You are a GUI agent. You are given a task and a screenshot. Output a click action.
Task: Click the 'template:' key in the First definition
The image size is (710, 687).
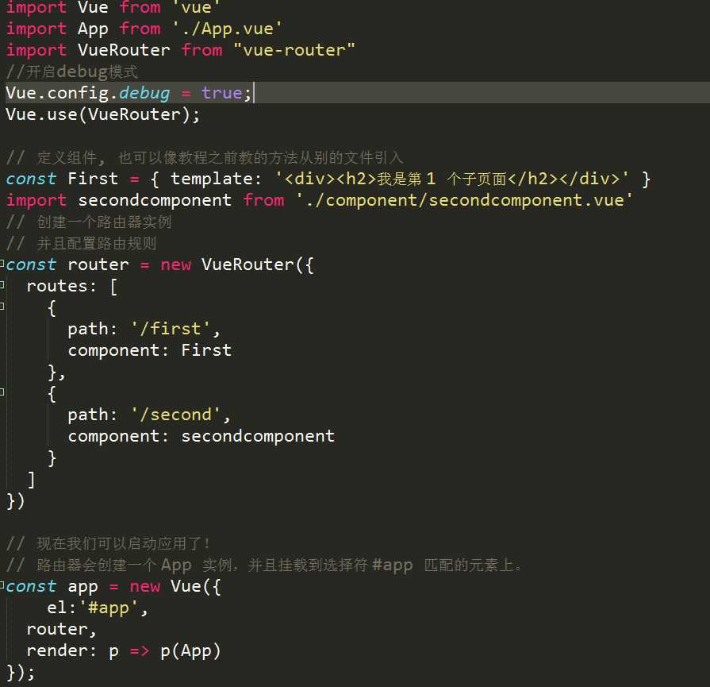point(217,179)
